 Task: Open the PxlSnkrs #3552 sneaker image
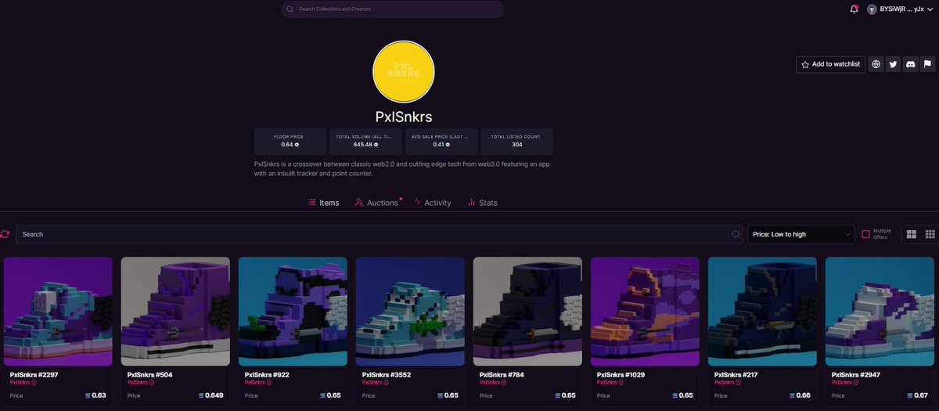pyautogui.click(x=410, y=311)
